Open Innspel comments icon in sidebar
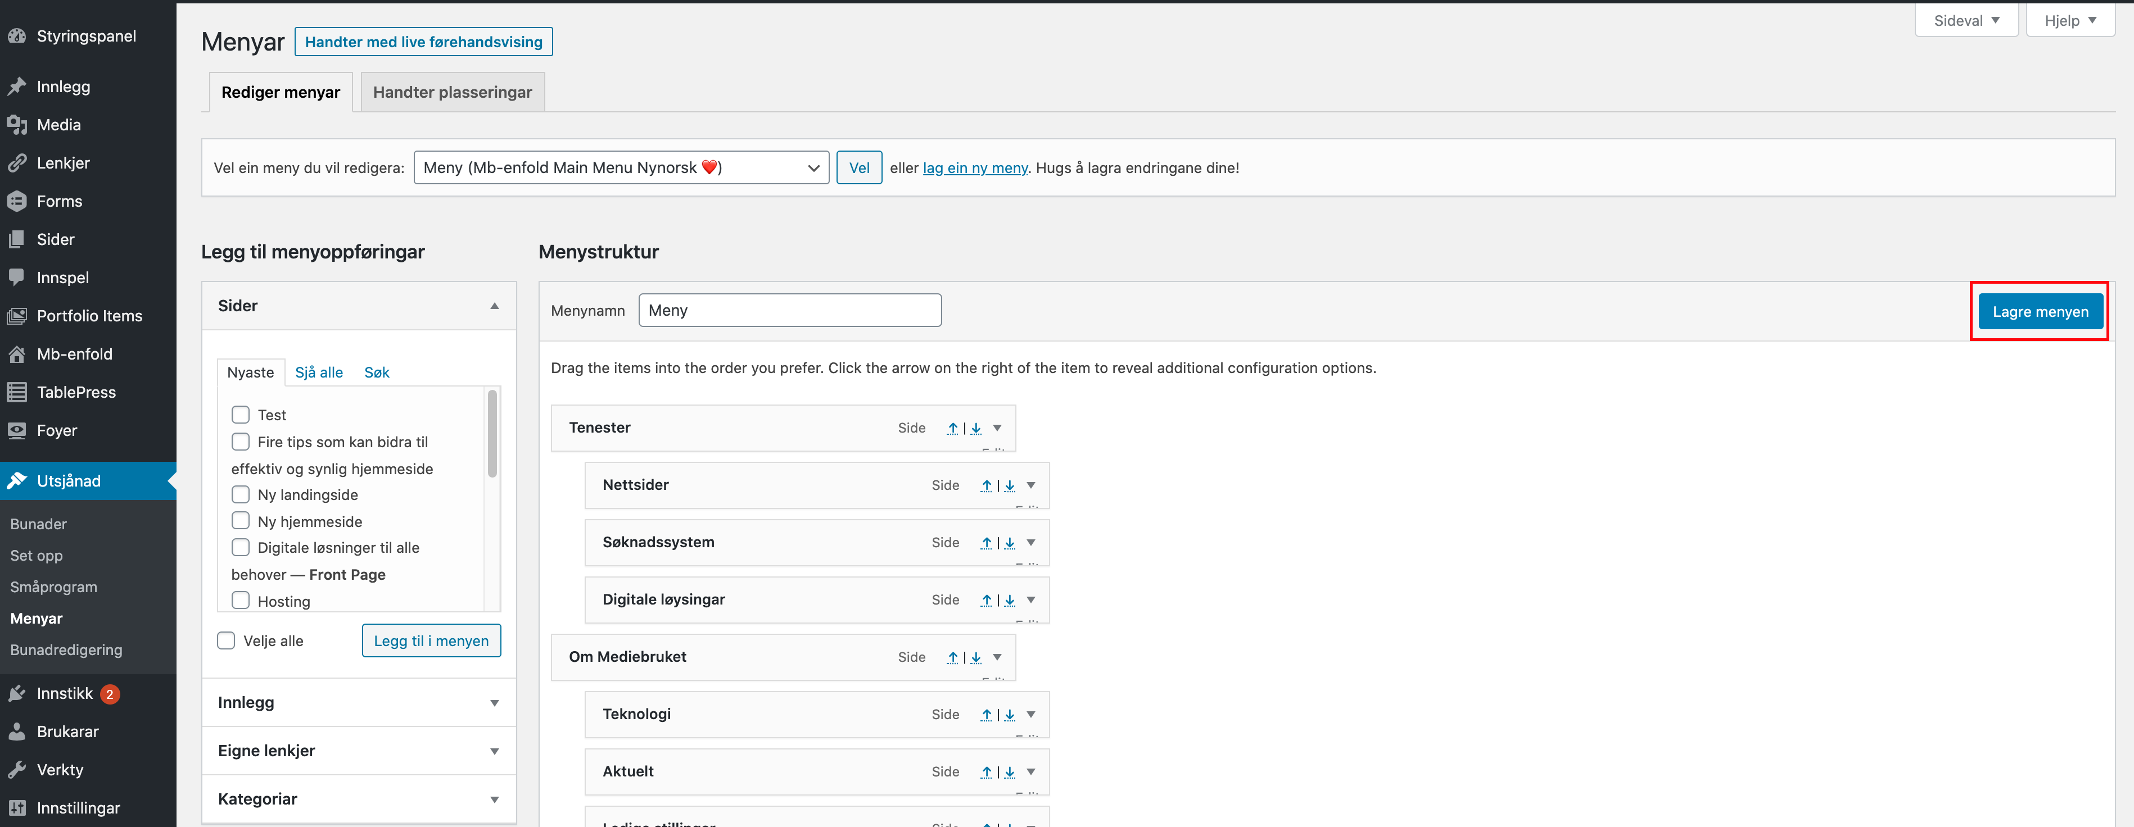 [x=16, y=278]
